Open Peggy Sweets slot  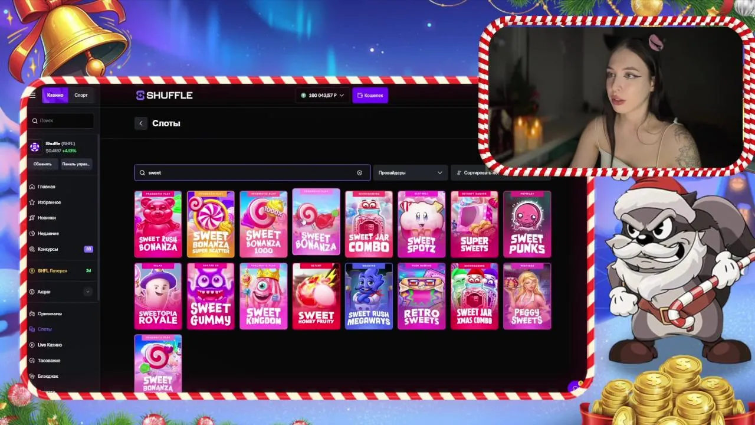(527, 296)
